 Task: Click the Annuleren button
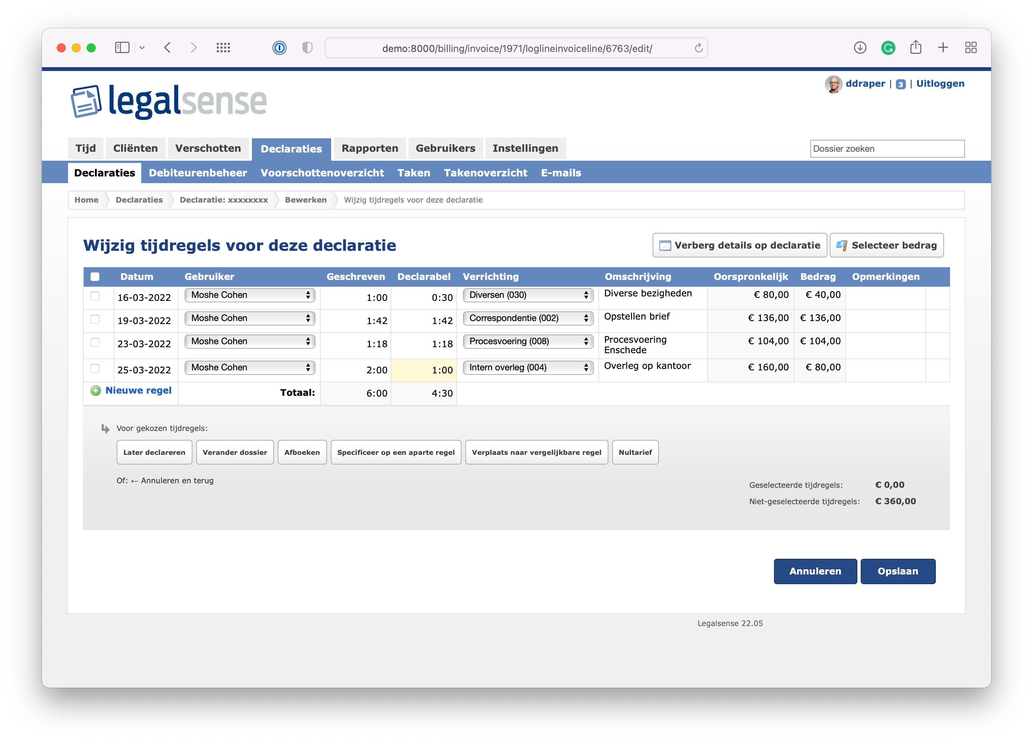click(815, 571)
